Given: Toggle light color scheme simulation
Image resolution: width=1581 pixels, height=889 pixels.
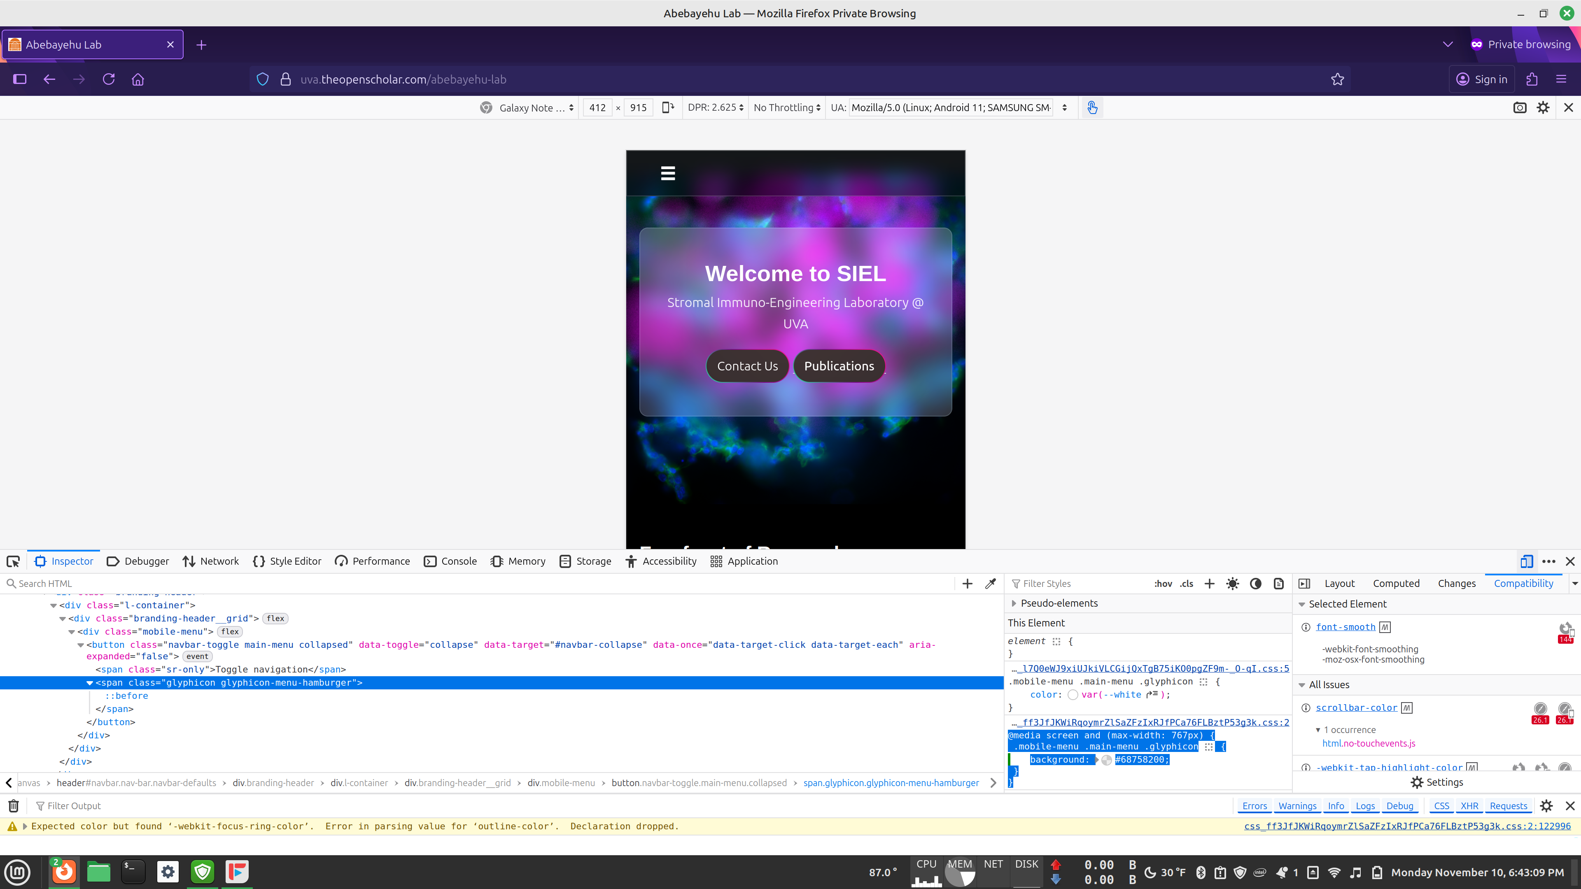Looking at the screenshot, I should pyautogui.click(x=1232, y=584).
